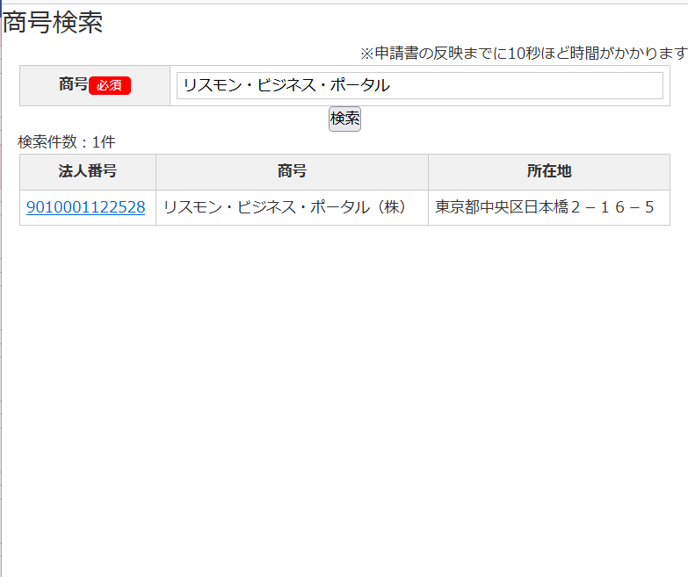Click the red 必須 required badge
The width and height of the screenshot is (688, 577).
point(110,85)
